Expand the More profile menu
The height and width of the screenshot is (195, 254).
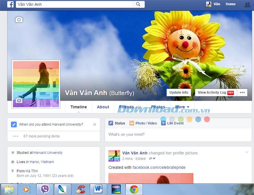coord(182,107)
